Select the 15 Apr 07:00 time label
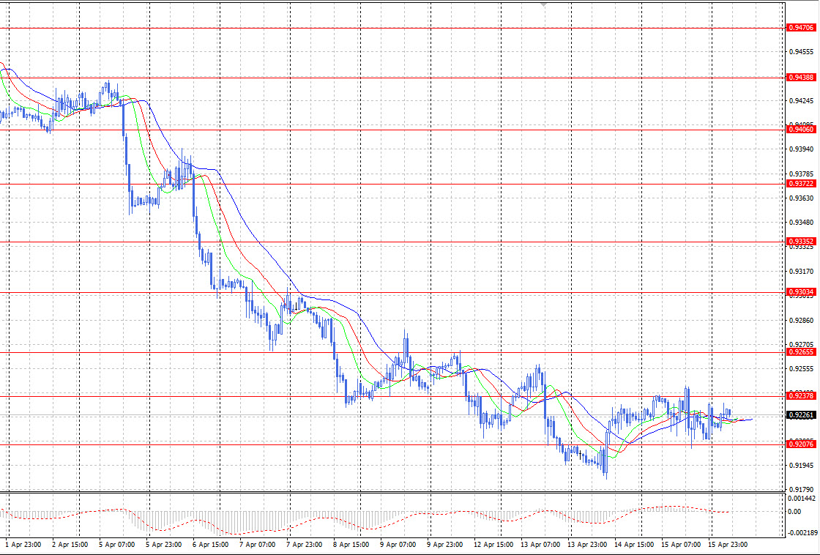 pos(681,545)
